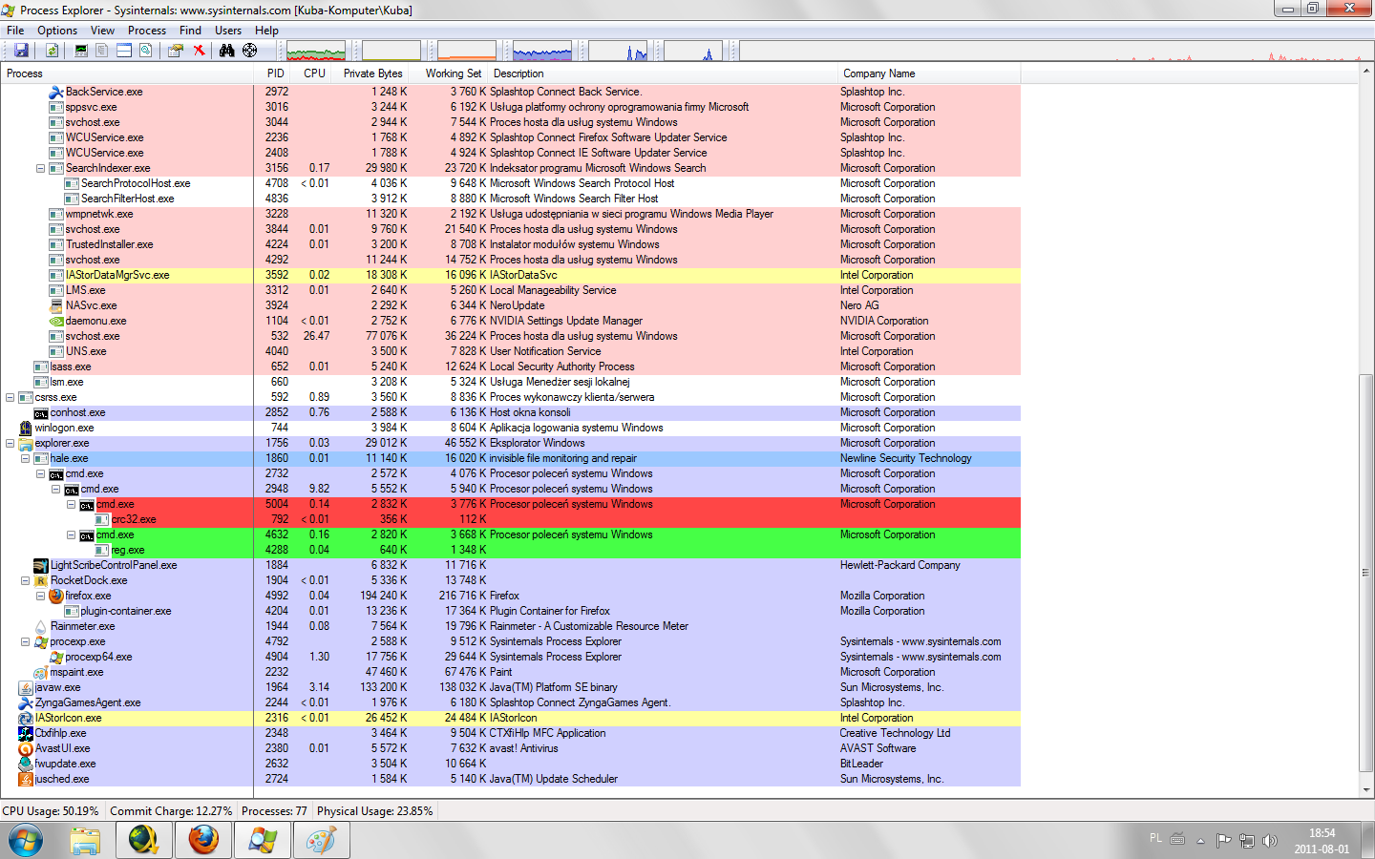Select the plugin-container.exe process row

510,611
